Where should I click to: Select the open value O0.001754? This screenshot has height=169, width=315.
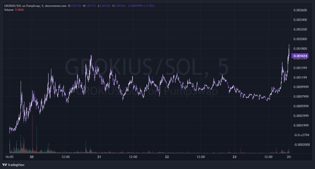[75, 6]
